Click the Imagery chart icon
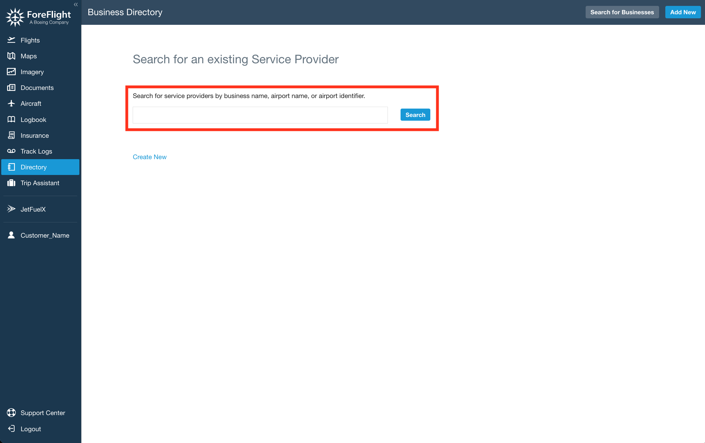 click(x=11, y=72)
